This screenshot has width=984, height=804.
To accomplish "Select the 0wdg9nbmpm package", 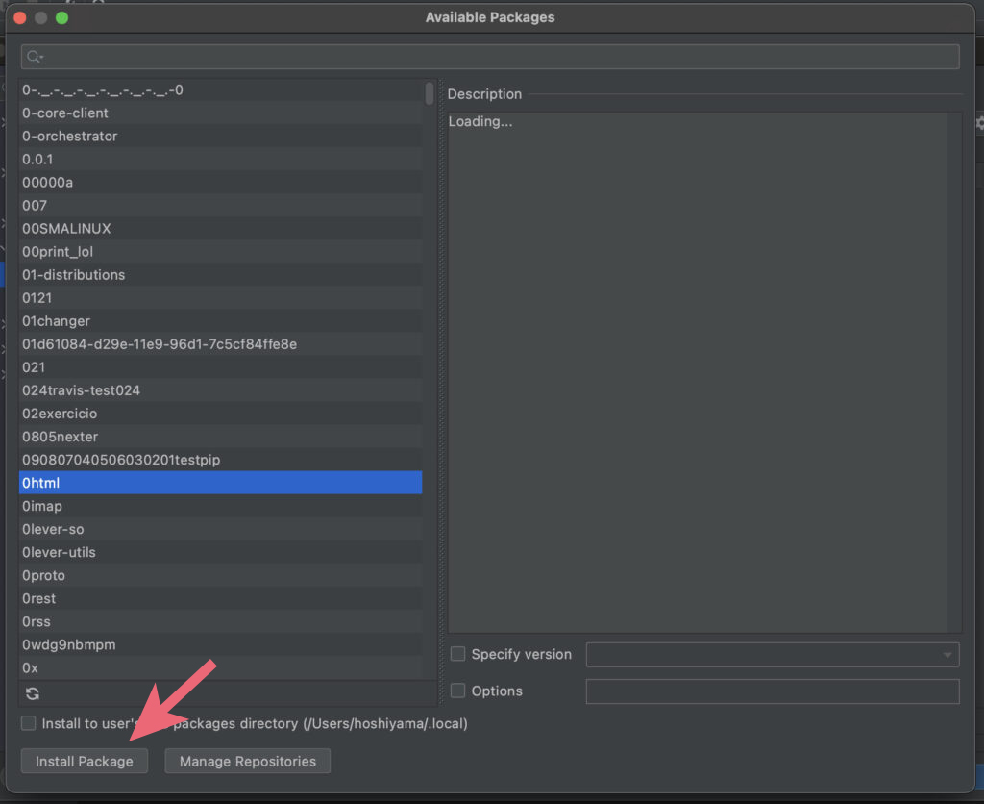I will pyautogui.click(x=220, y=644).
